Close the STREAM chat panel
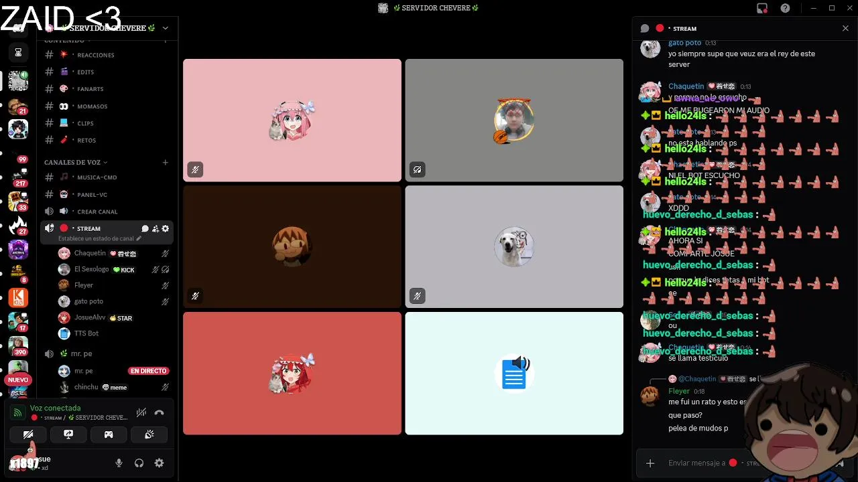 tap(845, 28)
